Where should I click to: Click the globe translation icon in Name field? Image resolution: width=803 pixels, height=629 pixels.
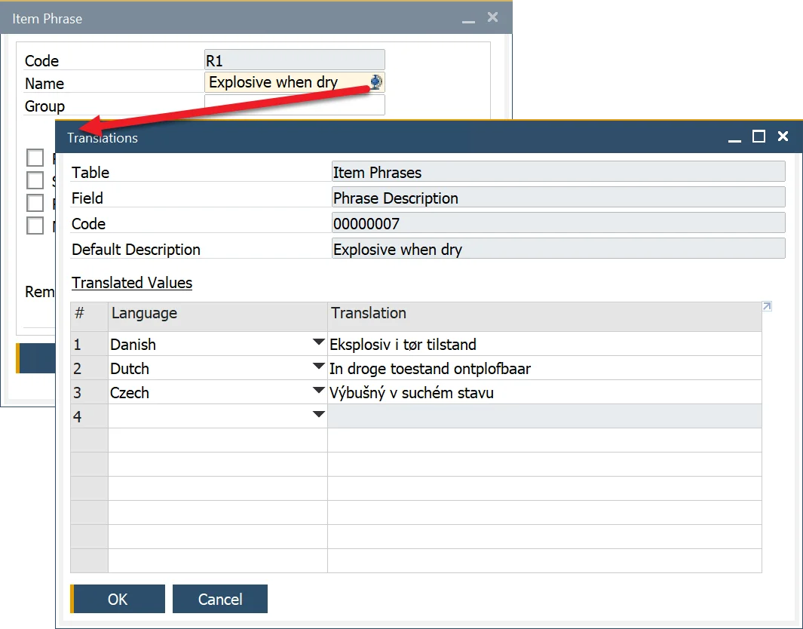[x=376, y=82]
